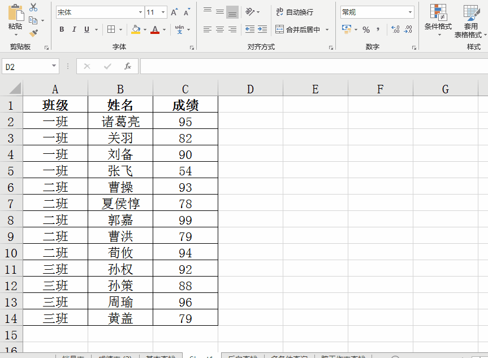Open the 宋体 font name dropdown
Image resolution: width=488 pixels, height=358 pixels.
click(140, 12)
